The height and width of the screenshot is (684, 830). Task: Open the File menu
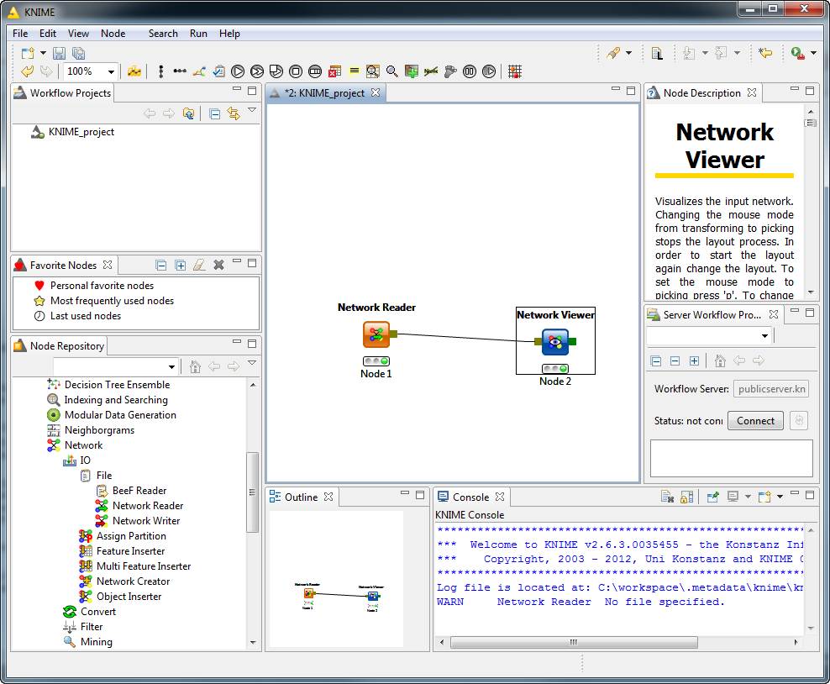click(20, 34)
